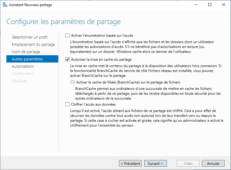This screenshot has height=170, width=231.
Task: Toggle the BranchCache checkbox
Action: pyautogui.click(x=72, y=82)
